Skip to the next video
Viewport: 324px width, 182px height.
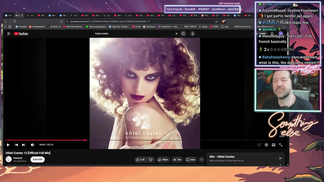[x=24, y=145]
